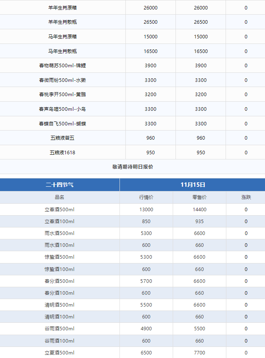Click the 马年生肖散瓶 product name

click(62, 51)
